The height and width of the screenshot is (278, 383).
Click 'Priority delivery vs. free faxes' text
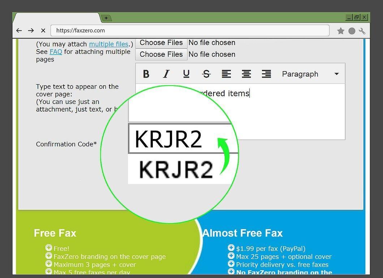point(282,265)
